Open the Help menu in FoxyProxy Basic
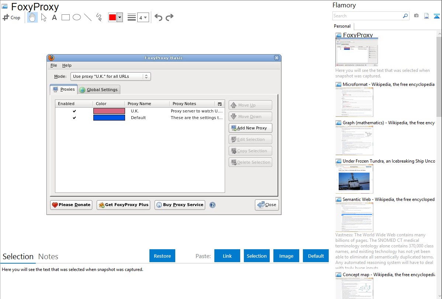Viewport: 442px width, 299px height. point(67,65)
